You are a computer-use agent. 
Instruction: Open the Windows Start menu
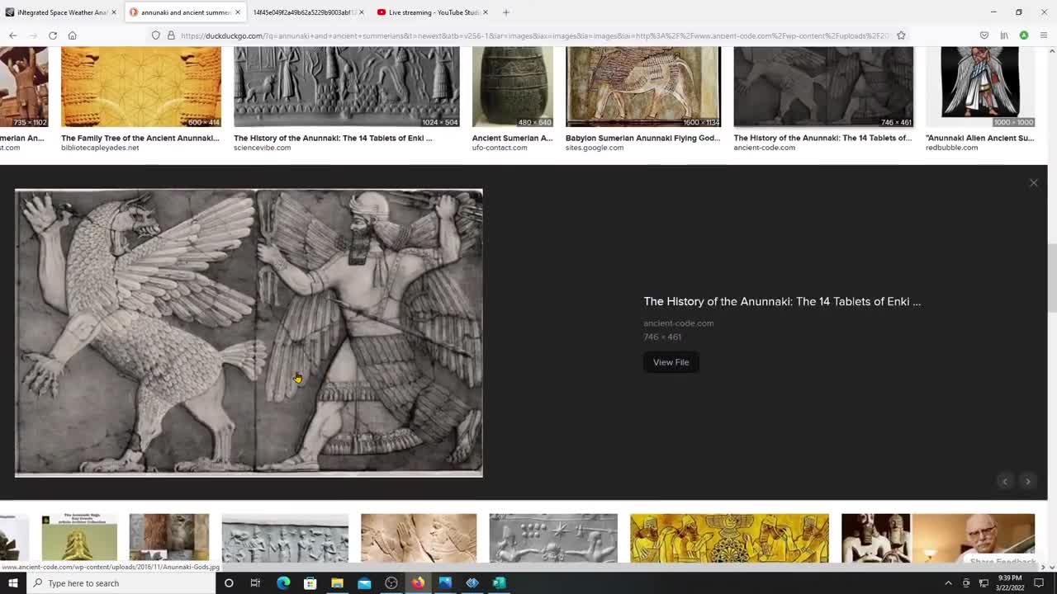point(12,583)
